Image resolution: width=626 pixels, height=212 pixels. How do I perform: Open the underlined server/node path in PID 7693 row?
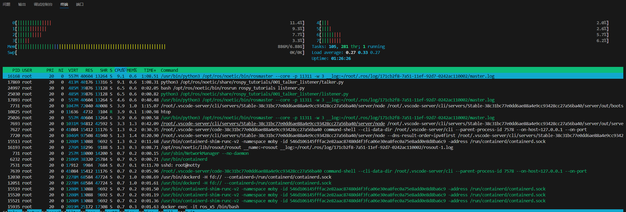[273, 124]
